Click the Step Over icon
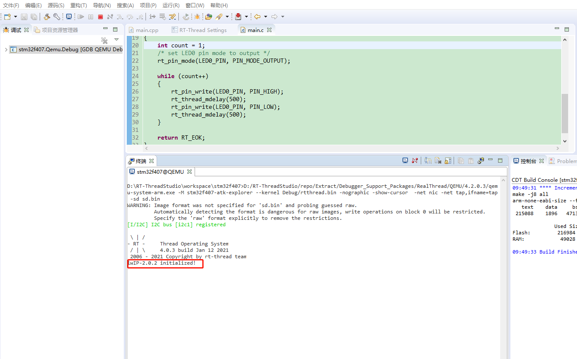This screenshot has width=577, height=359. [130, 17]
